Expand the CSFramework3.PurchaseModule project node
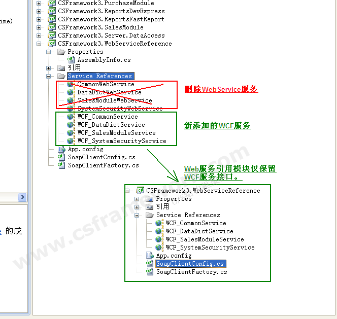 pyautogui.click(x=40, y=3)
